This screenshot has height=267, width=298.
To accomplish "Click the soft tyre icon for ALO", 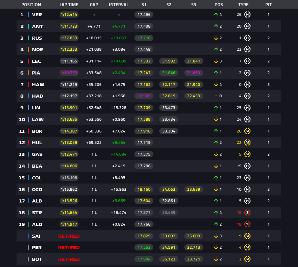I will (x=247, y=224).
